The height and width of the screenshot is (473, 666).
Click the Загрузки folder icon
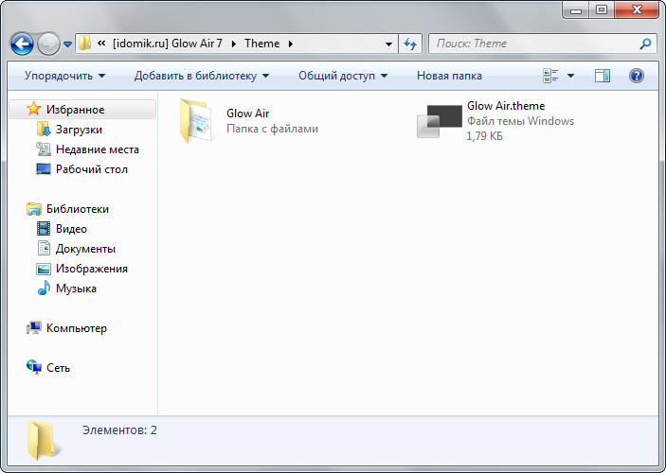(x=44, y=129)
